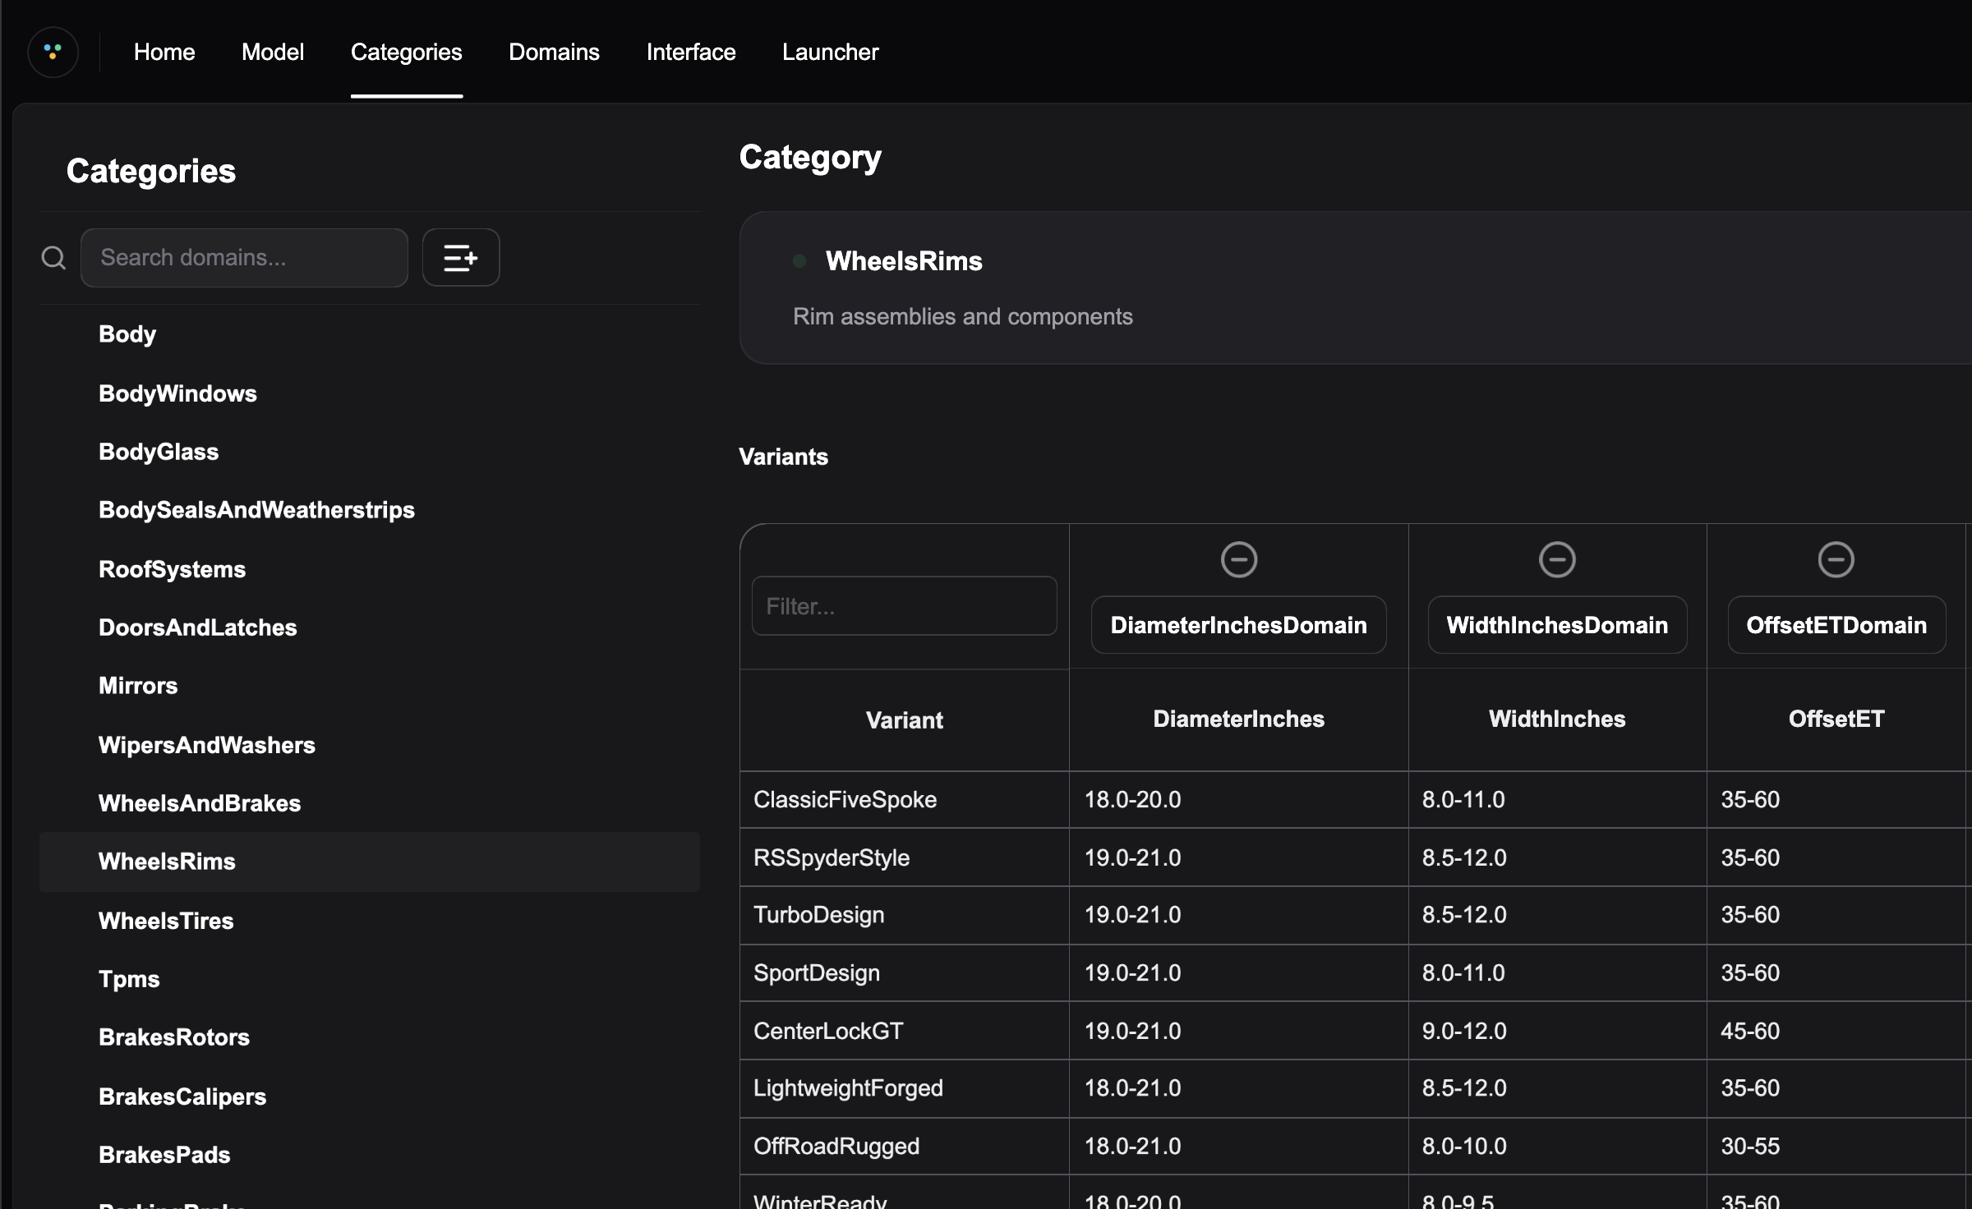1972x1209 pixels.
Task: Click the add category list icon
Action: 460,258
